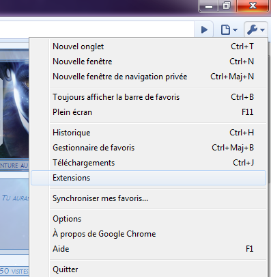Open Gestionnaire de favoris

pyautogui.click(x=148, y=148)
